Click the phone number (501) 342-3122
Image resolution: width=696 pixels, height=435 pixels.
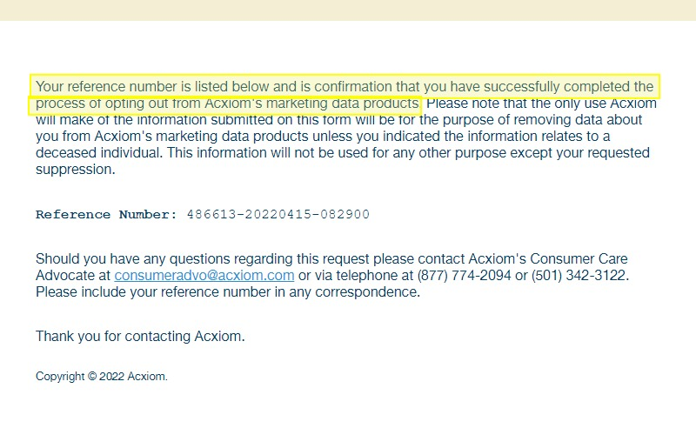[579, 276]
